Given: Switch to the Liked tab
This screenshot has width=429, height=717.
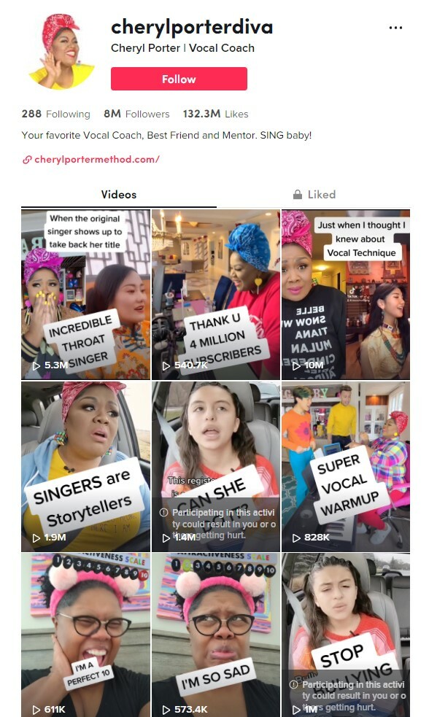Looking at the screenshot, I should [314, 194].
